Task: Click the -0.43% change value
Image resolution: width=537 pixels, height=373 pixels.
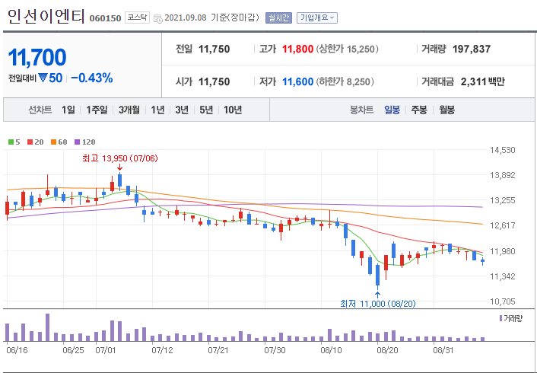Action: point(92,78)
